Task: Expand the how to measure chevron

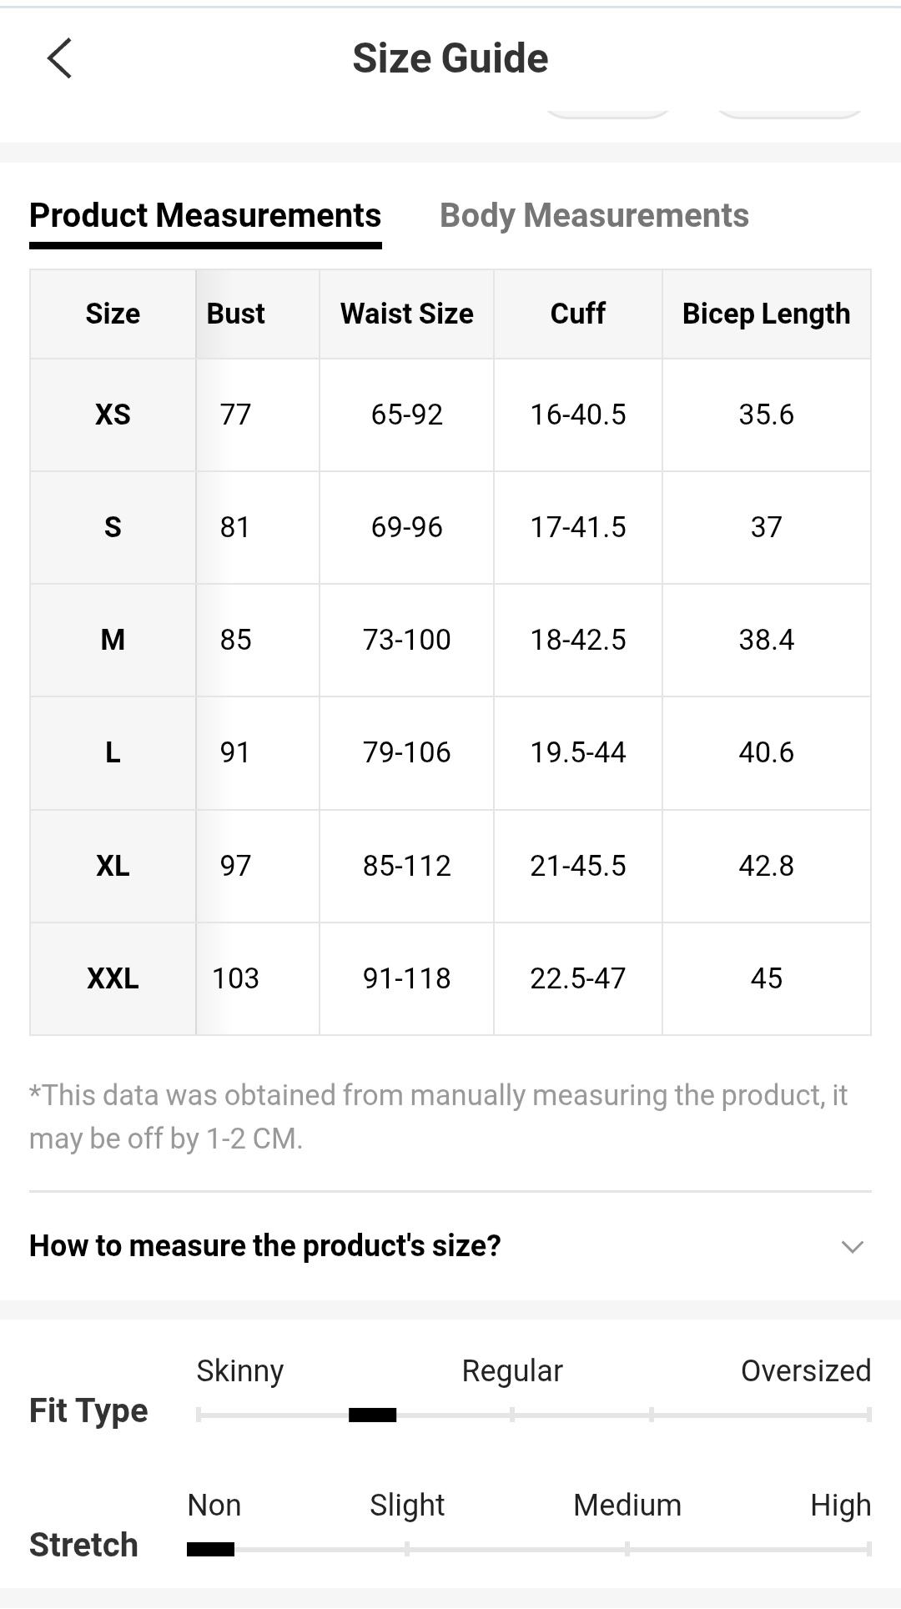Action: pyautogui.click(x=852, y=1247)
